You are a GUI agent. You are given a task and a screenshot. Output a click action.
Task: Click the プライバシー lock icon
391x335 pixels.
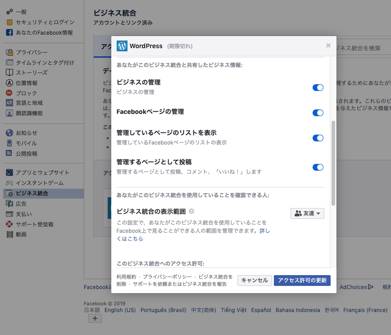(x=9, y=52)
